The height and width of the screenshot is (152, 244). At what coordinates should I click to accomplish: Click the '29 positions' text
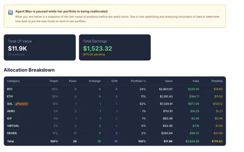16,54
